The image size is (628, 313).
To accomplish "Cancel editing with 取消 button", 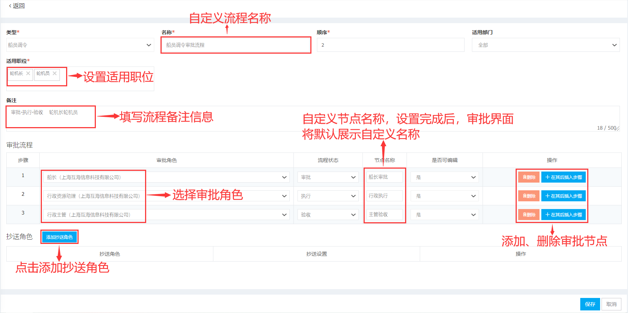I will [x=611, y=304].
